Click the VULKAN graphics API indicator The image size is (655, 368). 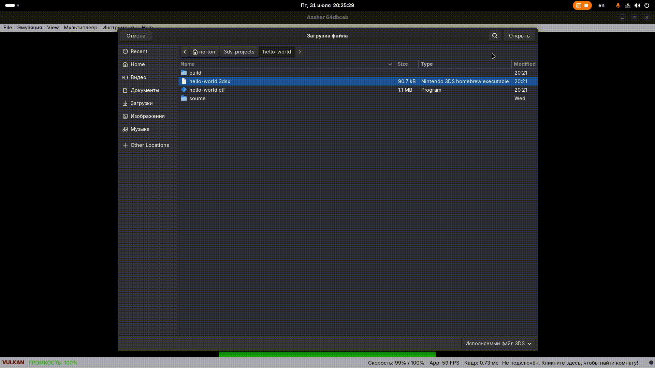13,363
